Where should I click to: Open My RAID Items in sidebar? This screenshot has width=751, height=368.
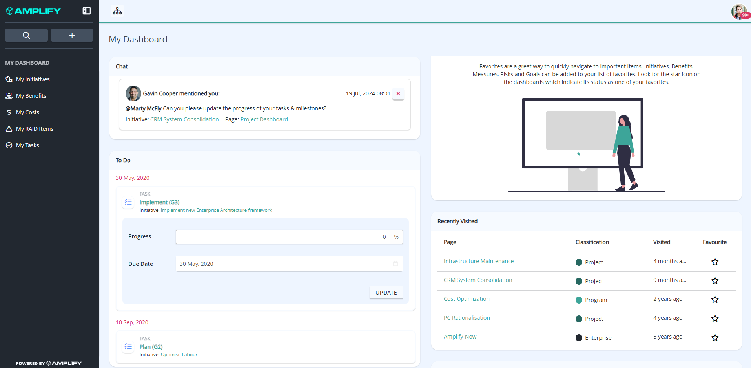35,129
